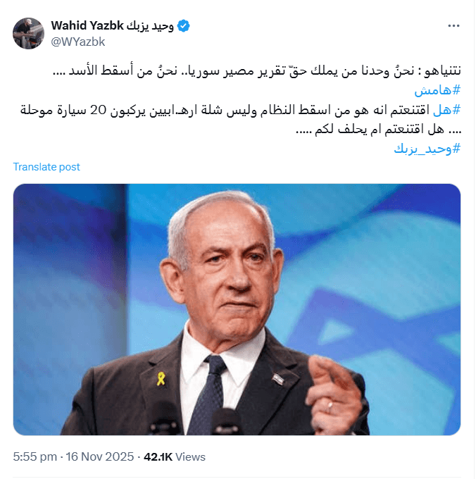The image size is (476, 479).
Task: Open the Wahid Yazbk display name
Action: [x=87, y=25]
